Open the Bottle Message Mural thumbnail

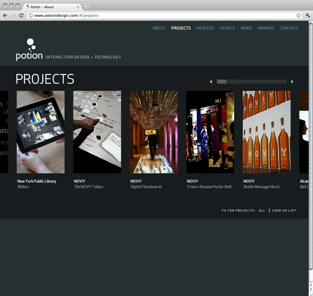coord(266,132)
